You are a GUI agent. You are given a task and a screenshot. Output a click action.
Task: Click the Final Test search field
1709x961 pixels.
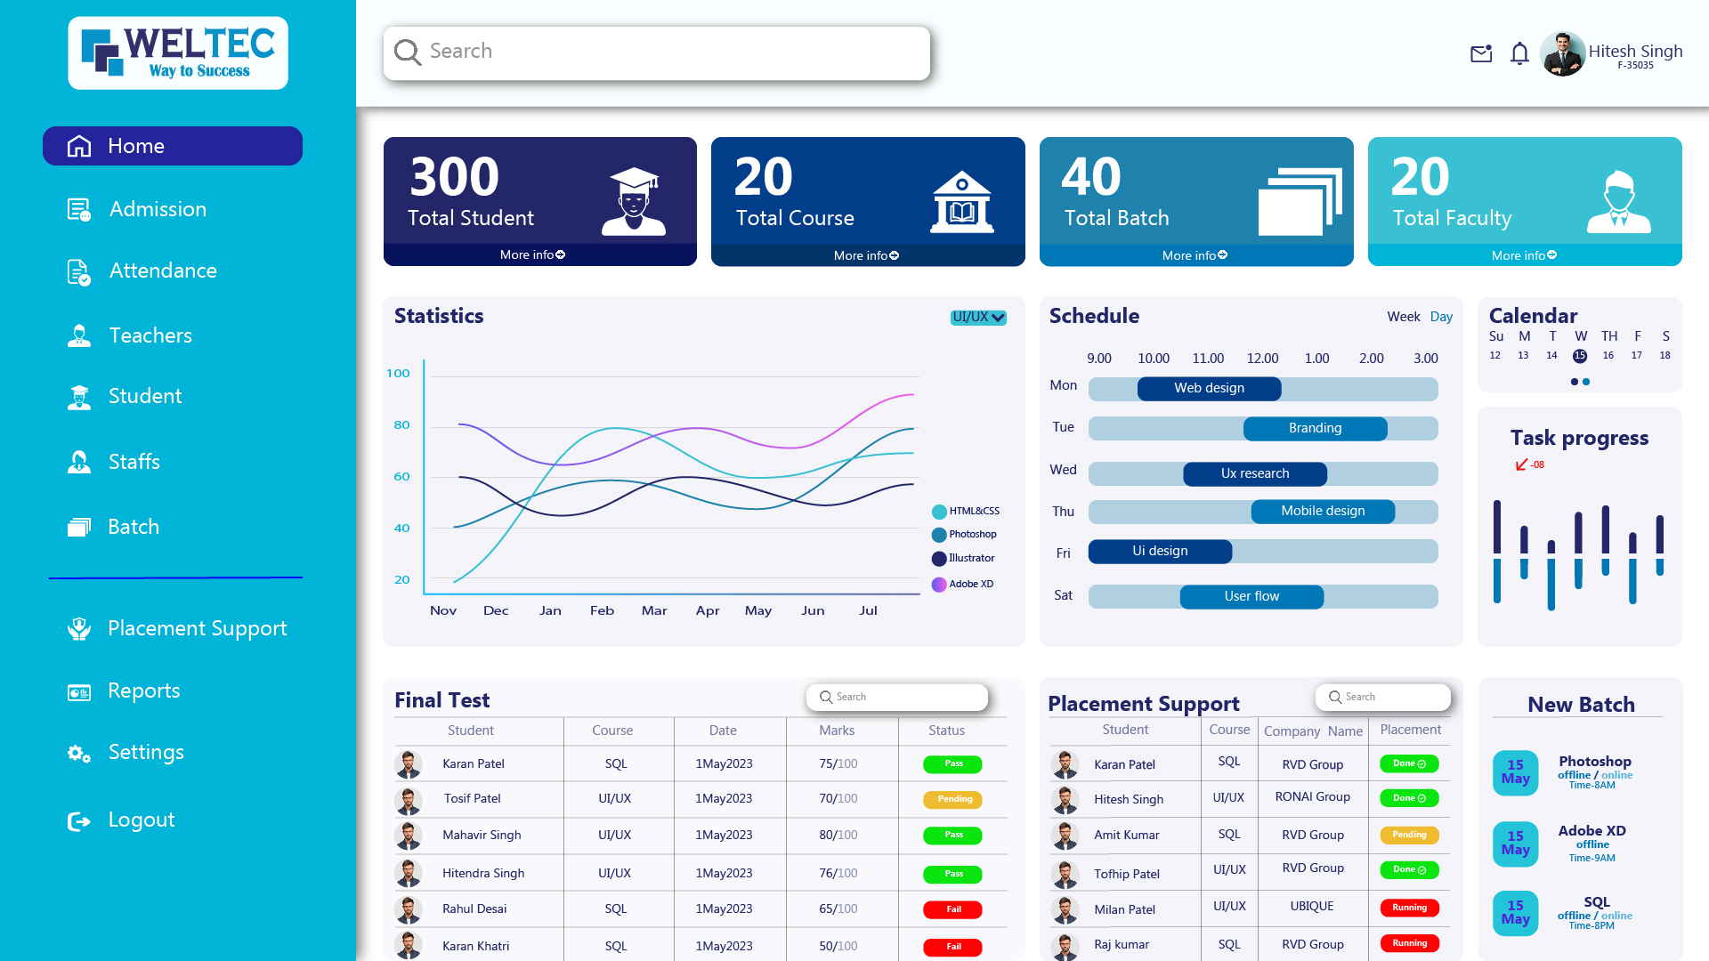tap(897, 697)
